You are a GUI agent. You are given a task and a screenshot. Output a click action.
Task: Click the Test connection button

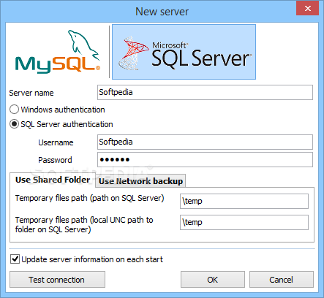57,280
